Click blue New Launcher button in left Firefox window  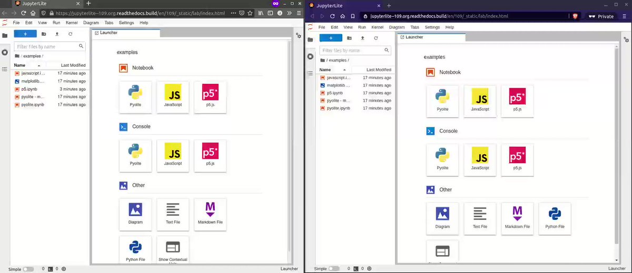(x=25, y=34)
